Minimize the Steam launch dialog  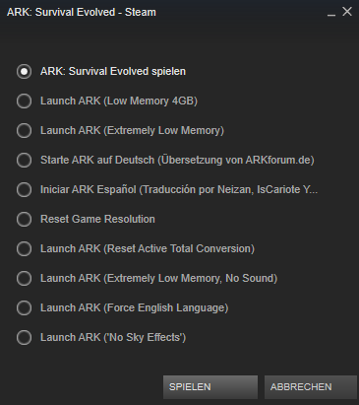(x=331, y=13)
